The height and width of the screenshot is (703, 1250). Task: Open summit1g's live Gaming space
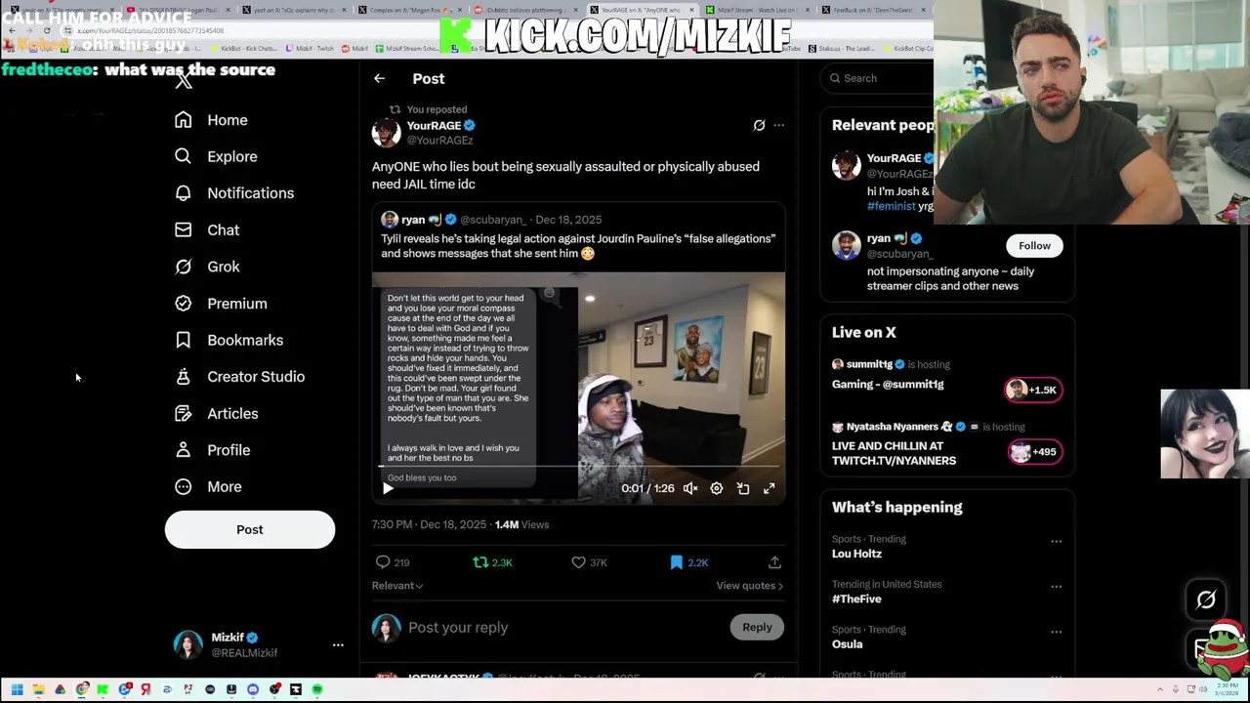[x=888, y=385]
